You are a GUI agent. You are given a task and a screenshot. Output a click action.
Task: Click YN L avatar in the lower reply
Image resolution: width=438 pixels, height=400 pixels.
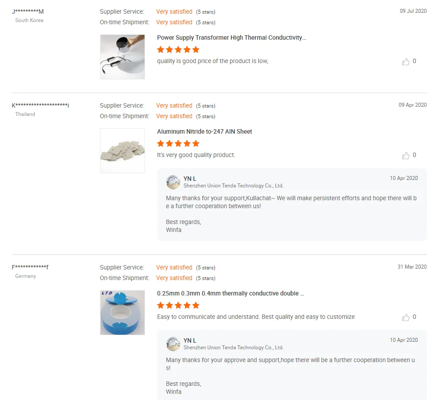click(x=173, y=344)
